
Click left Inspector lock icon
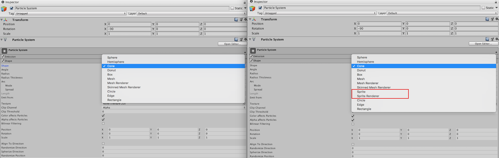tap(244, 2)
